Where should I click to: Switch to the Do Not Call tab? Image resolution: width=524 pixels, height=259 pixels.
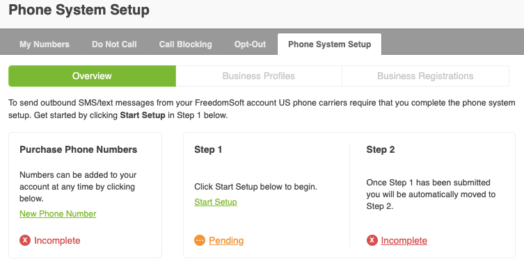pyautogui.click(x=114, y=44)
